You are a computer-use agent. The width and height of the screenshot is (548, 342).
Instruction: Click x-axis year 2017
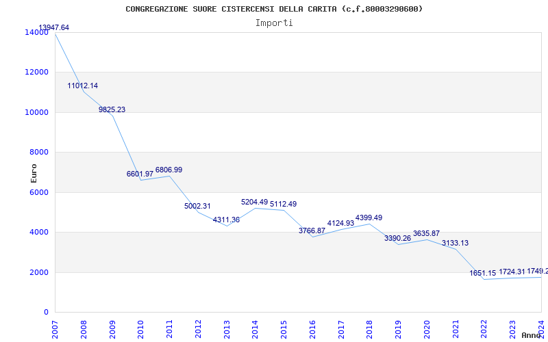(x=341, y=330)
